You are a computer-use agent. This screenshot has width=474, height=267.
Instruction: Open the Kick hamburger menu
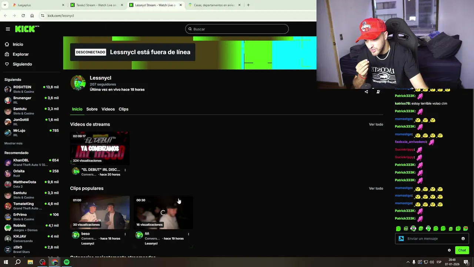[x=8, y=29]
